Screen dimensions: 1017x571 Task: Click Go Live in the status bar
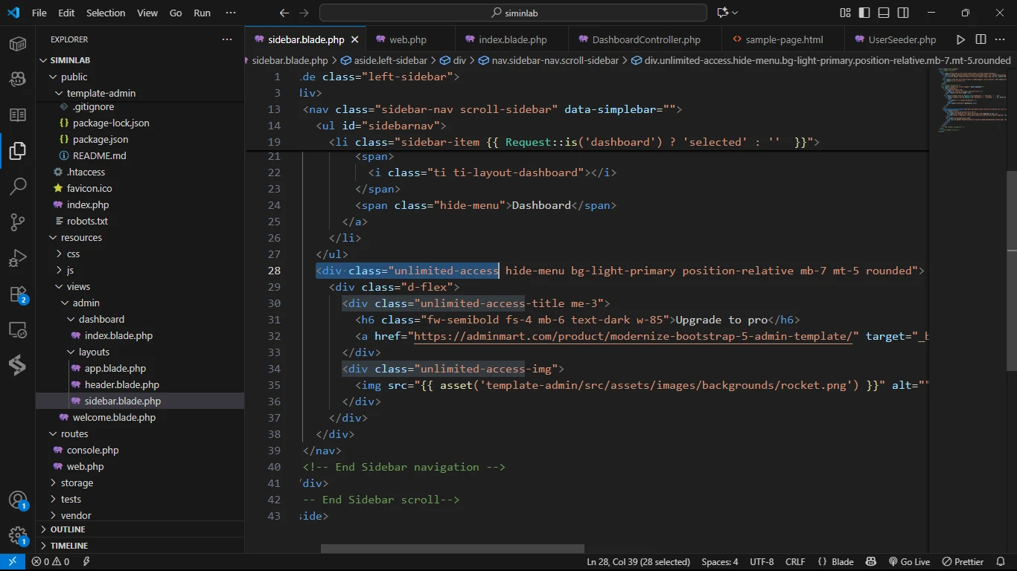point(909,562)
